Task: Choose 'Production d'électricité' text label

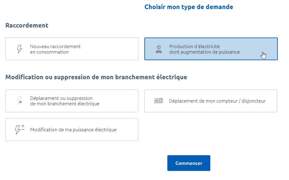Action: pyautogui.click(x=195, y=46)
